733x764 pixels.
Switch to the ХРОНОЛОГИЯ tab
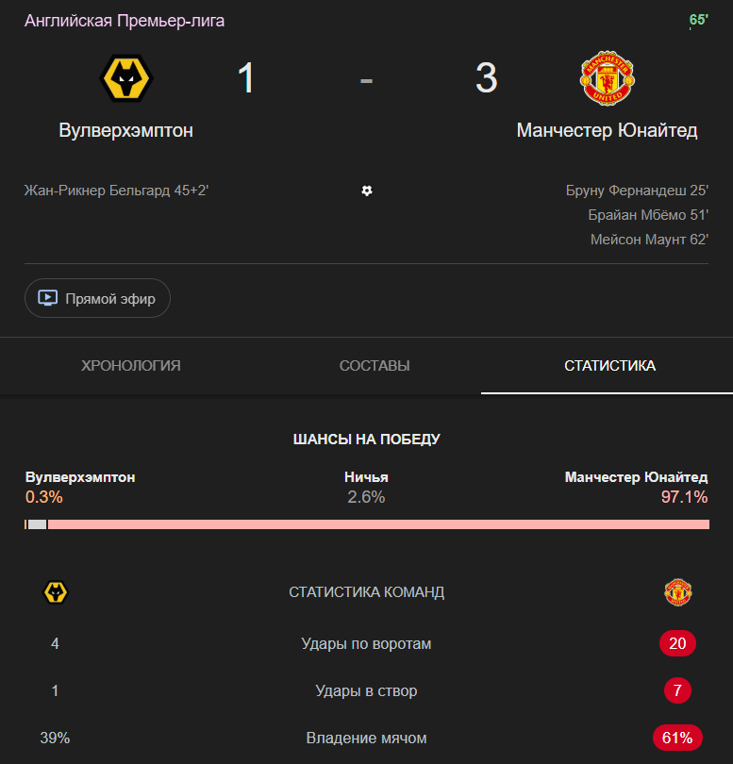[x=131, y=366]
